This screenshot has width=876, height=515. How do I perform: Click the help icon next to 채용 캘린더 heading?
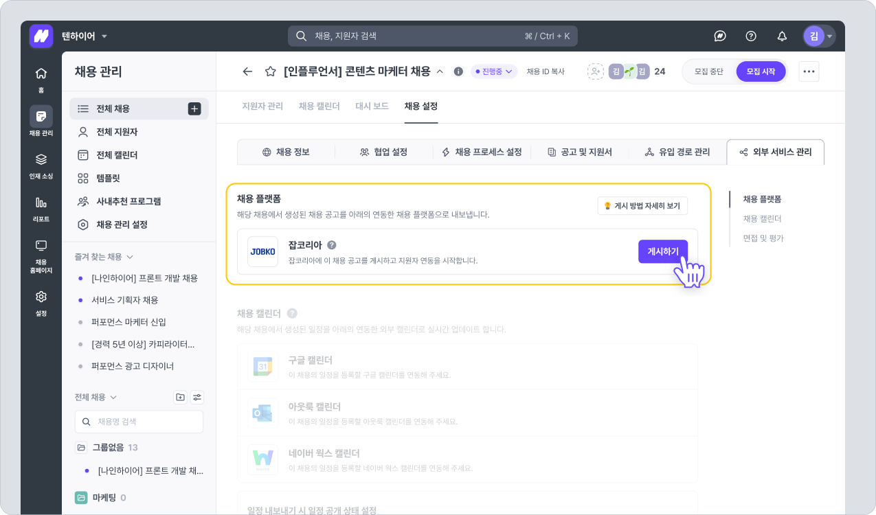pos(292,313)
